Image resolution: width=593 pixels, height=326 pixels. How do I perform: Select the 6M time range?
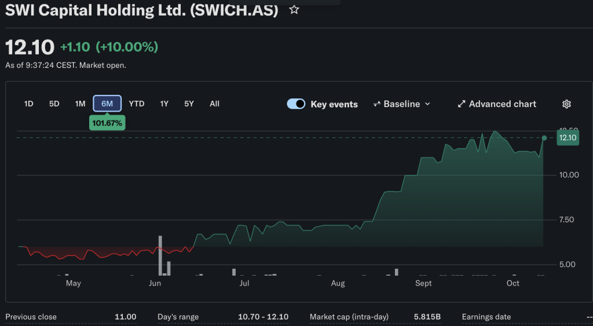coord(107,104)
